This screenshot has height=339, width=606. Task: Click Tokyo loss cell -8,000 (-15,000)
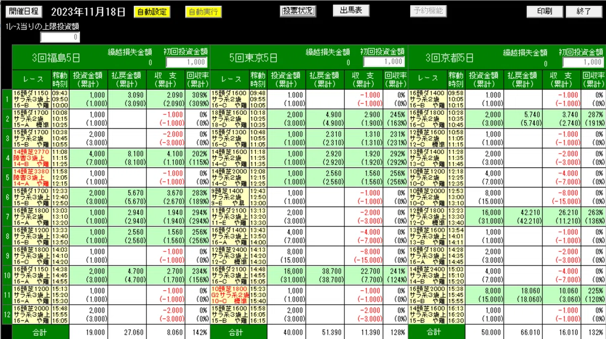(363, 255)
